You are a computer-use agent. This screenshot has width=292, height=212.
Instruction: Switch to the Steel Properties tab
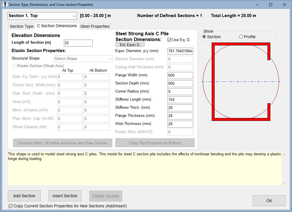point(95,26)
